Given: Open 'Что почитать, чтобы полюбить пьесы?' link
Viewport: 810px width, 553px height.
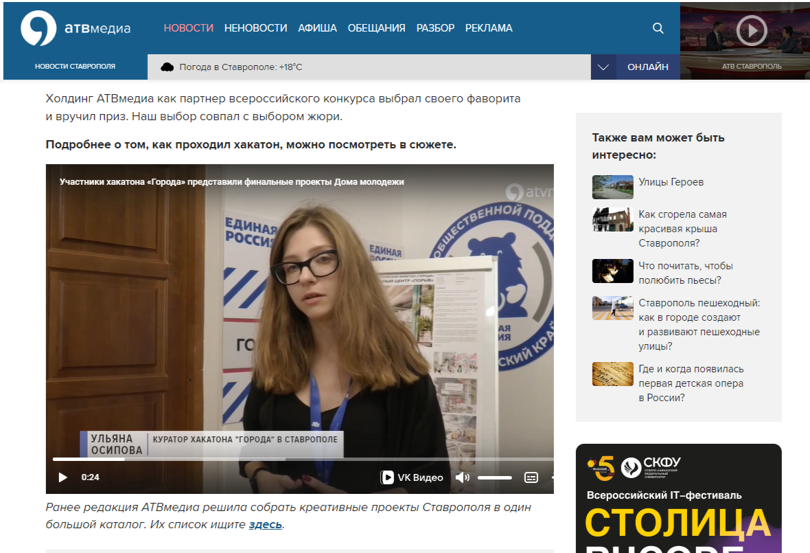Looking at the screenshot, I should 686,273.
